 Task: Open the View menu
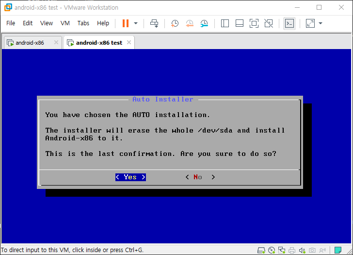point(47,23)
